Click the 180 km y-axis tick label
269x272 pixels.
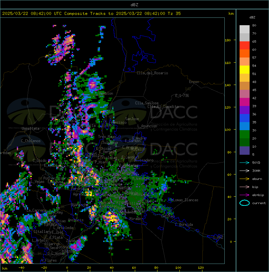click(228, 40)
